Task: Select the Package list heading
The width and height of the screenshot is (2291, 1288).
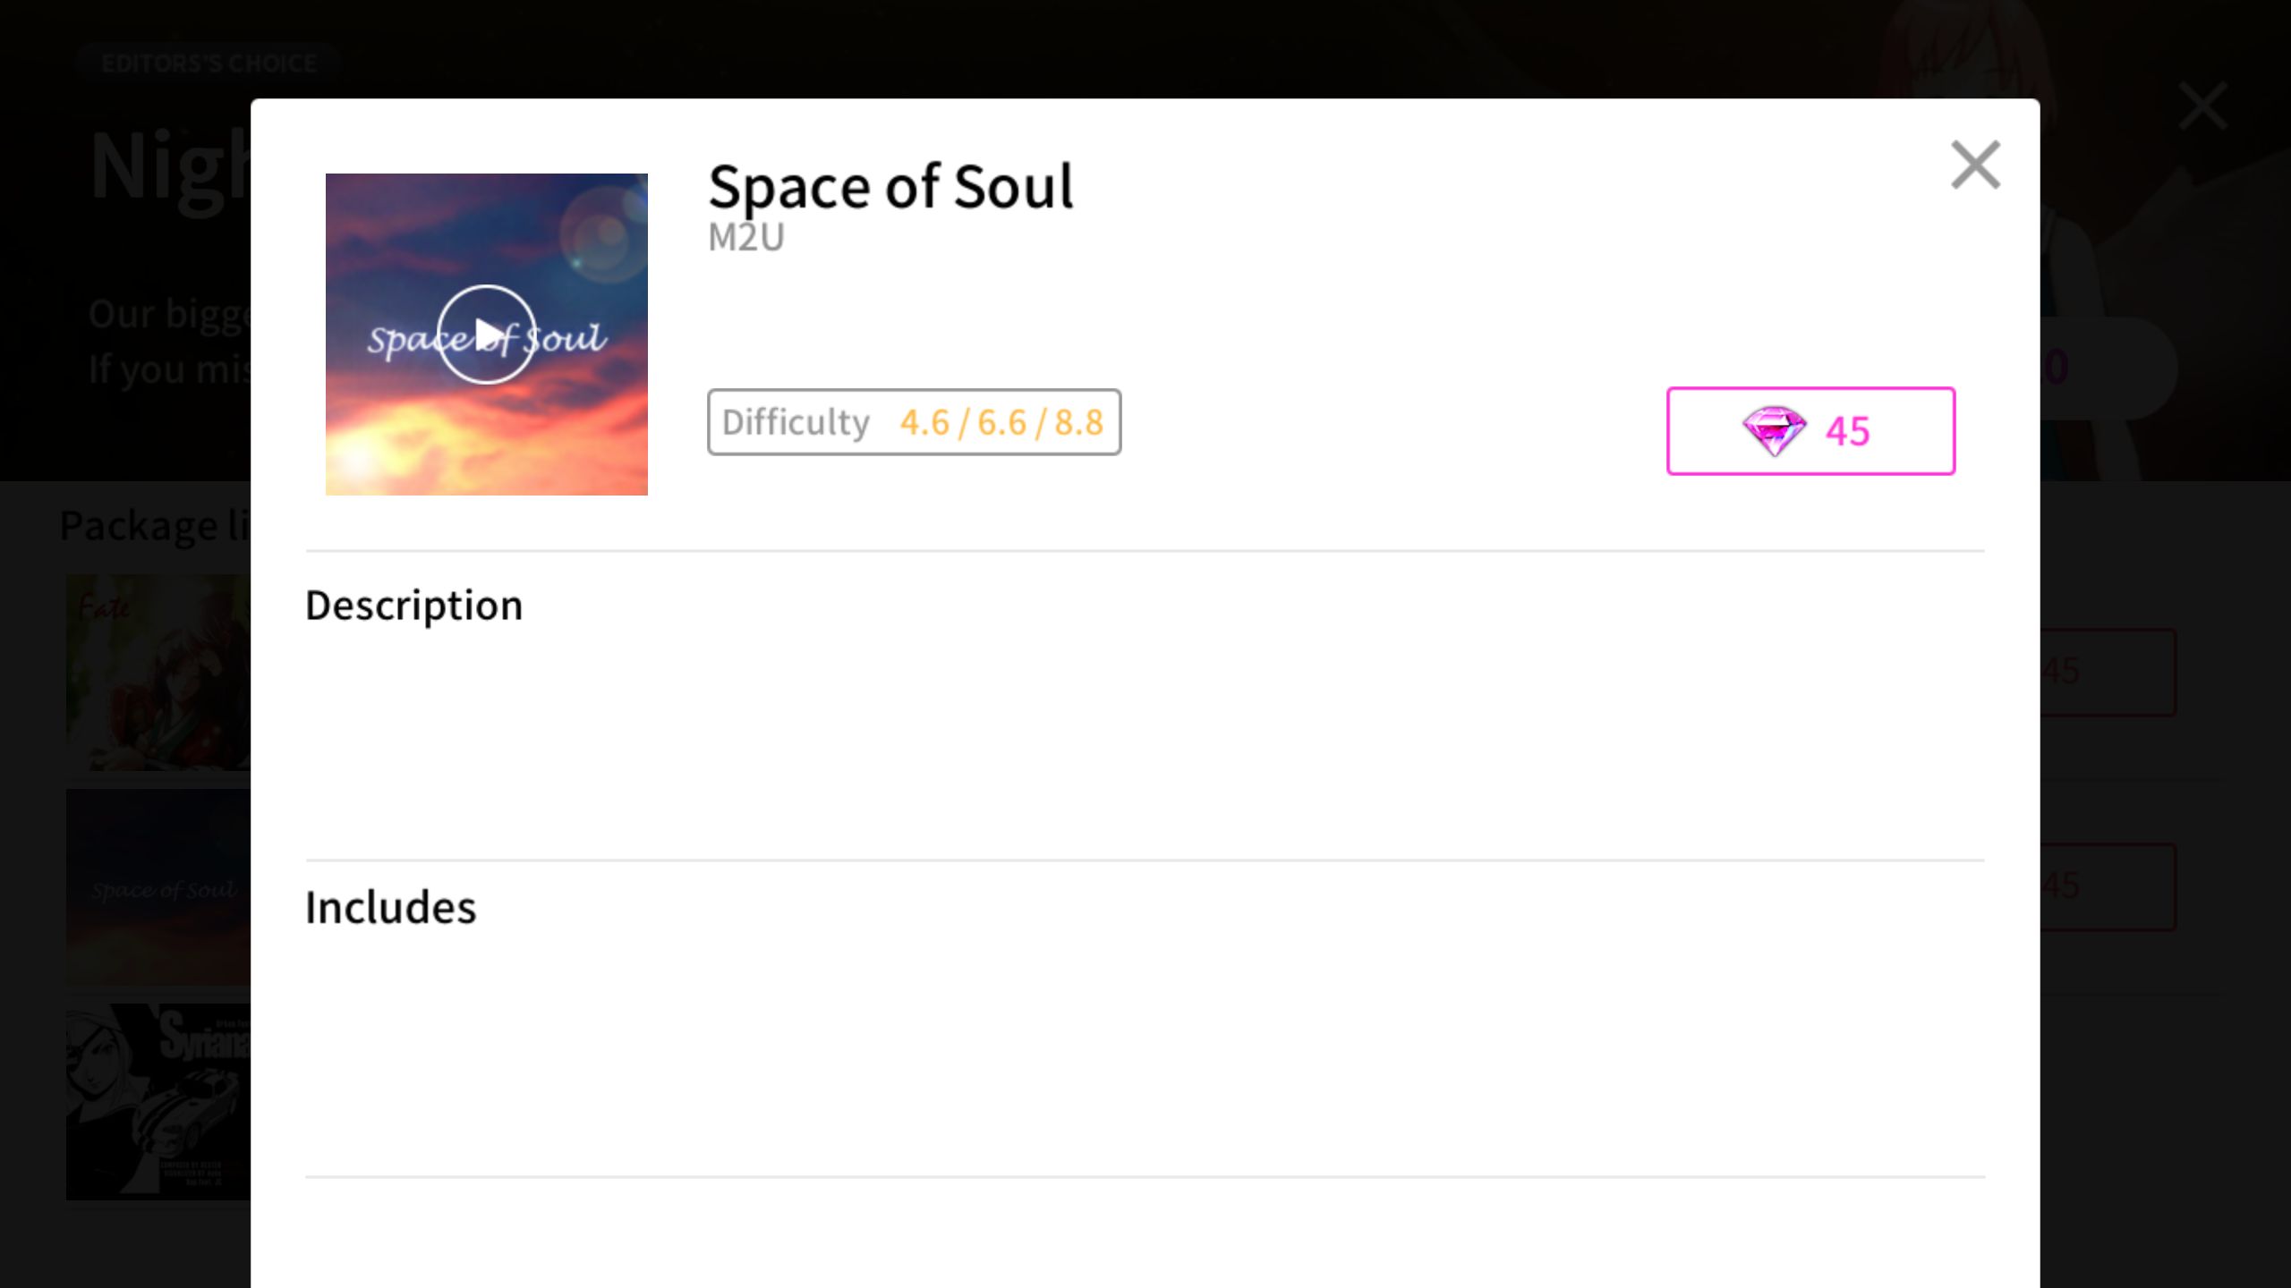Action: (155, 525)
